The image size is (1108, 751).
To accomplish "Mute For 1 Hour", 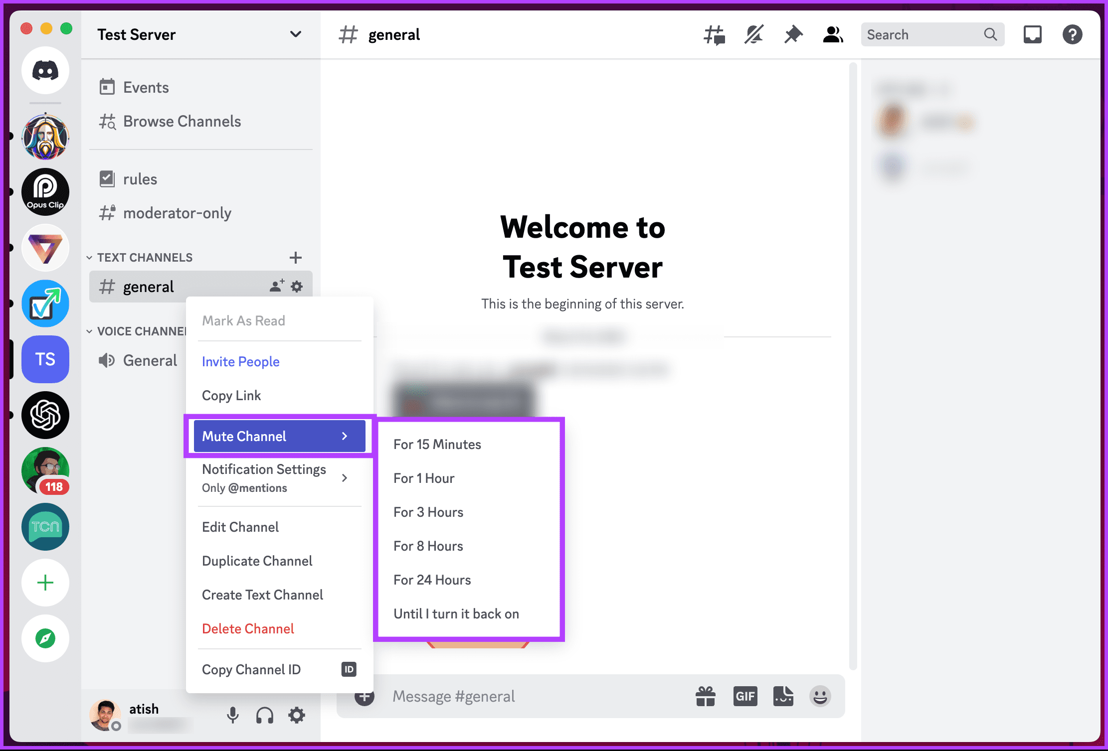I will click(x=469, y=478).
